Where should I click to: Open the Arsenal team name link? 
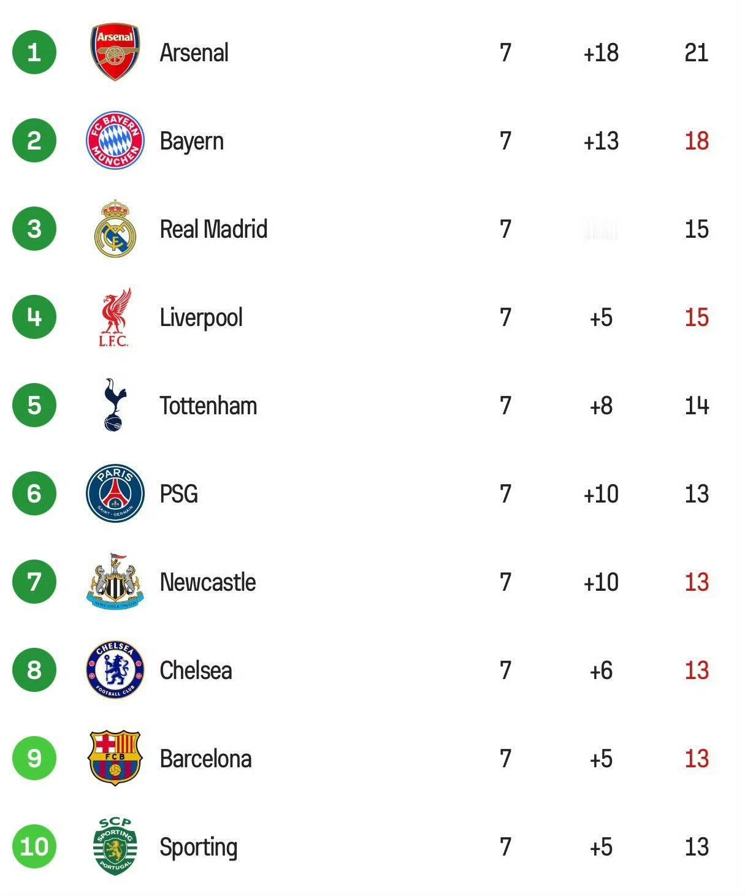(x=194, y=53)
